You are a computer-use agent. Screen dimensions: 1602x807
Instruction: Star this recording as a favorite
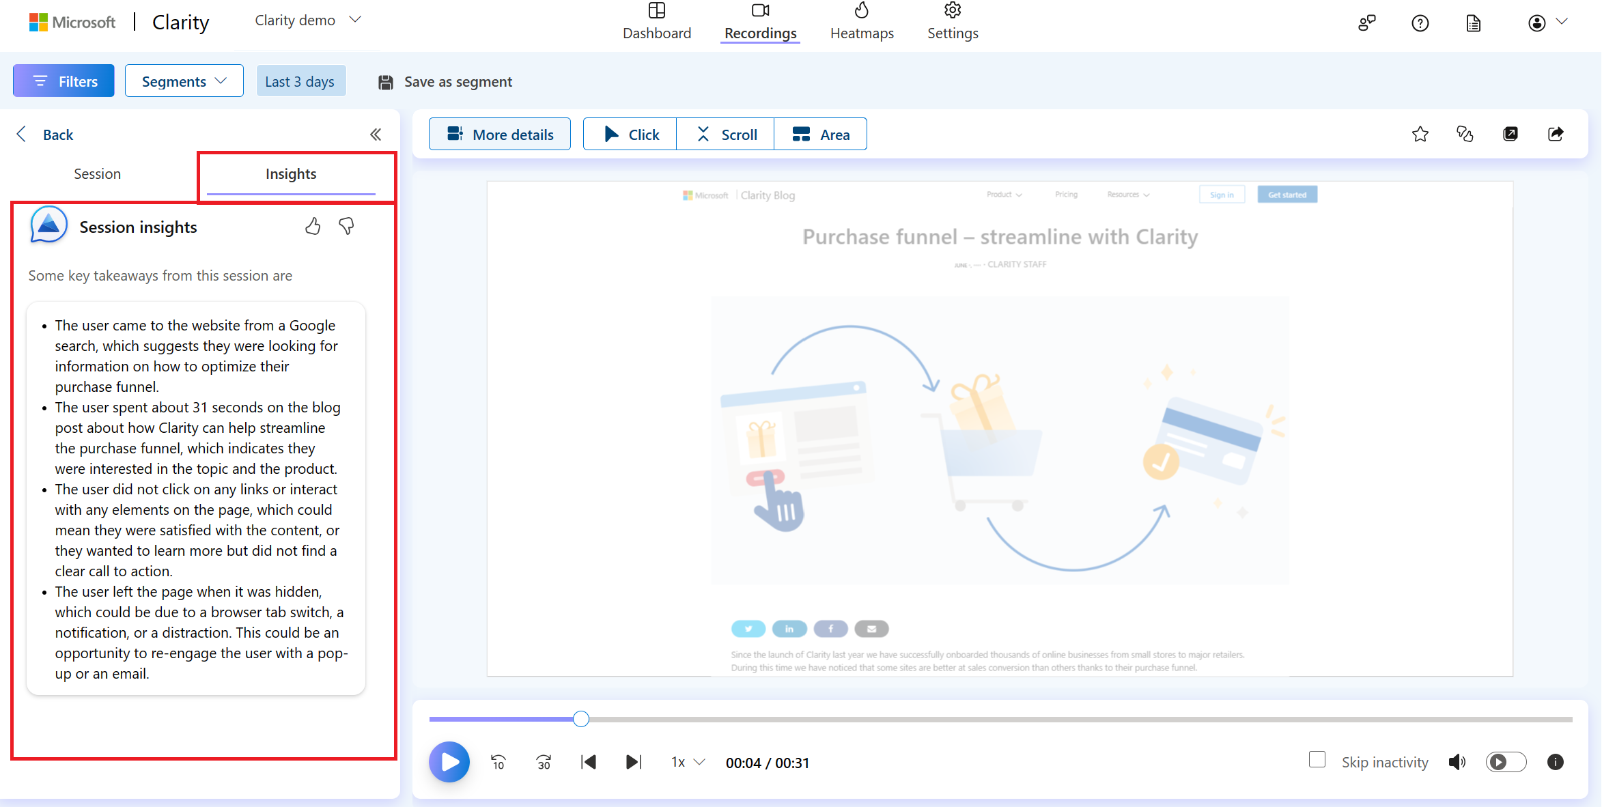point(1420,134)
